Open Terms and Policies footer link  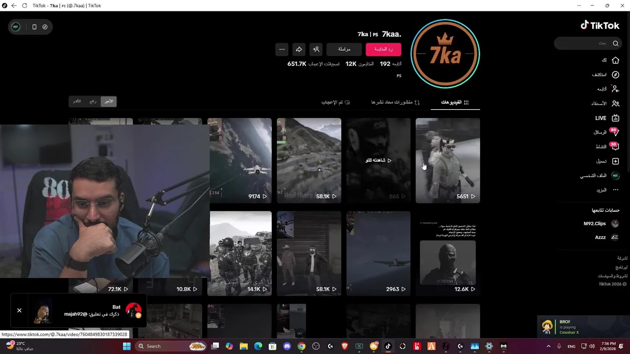click(x=613, y=276)
